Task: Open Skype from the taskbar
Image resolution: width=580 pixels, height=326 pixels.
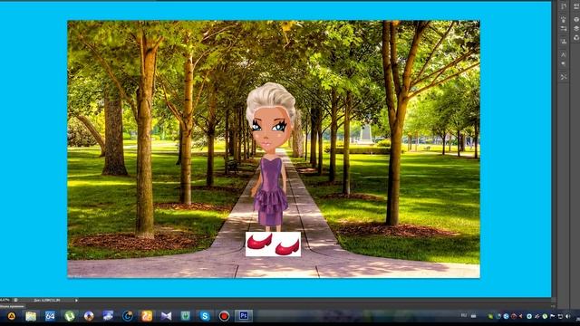Action: 205,316
